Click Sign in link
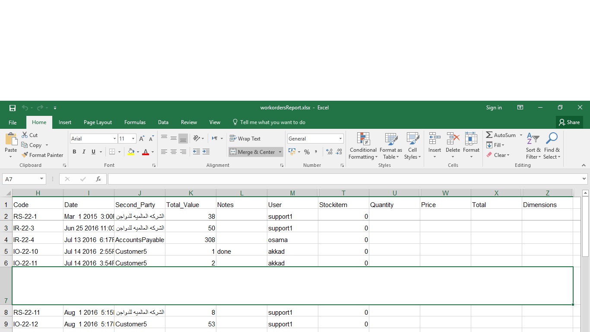590x332 pixels. [x=494, y=108]
